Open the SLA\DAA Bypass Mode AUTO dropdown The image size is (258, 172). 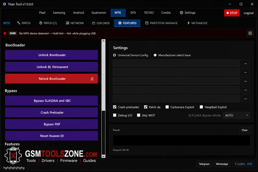point(236,115)
